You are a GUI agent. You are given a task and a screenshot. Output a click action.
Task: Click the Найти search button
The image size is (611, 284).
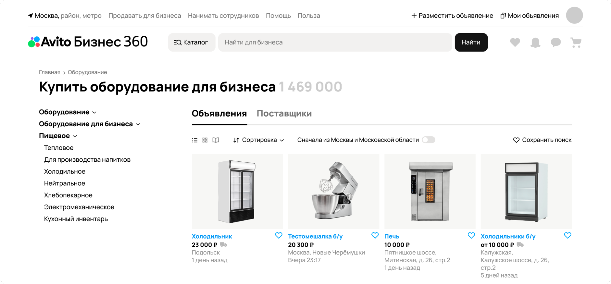pyautogui.click(x=471, y=42)
